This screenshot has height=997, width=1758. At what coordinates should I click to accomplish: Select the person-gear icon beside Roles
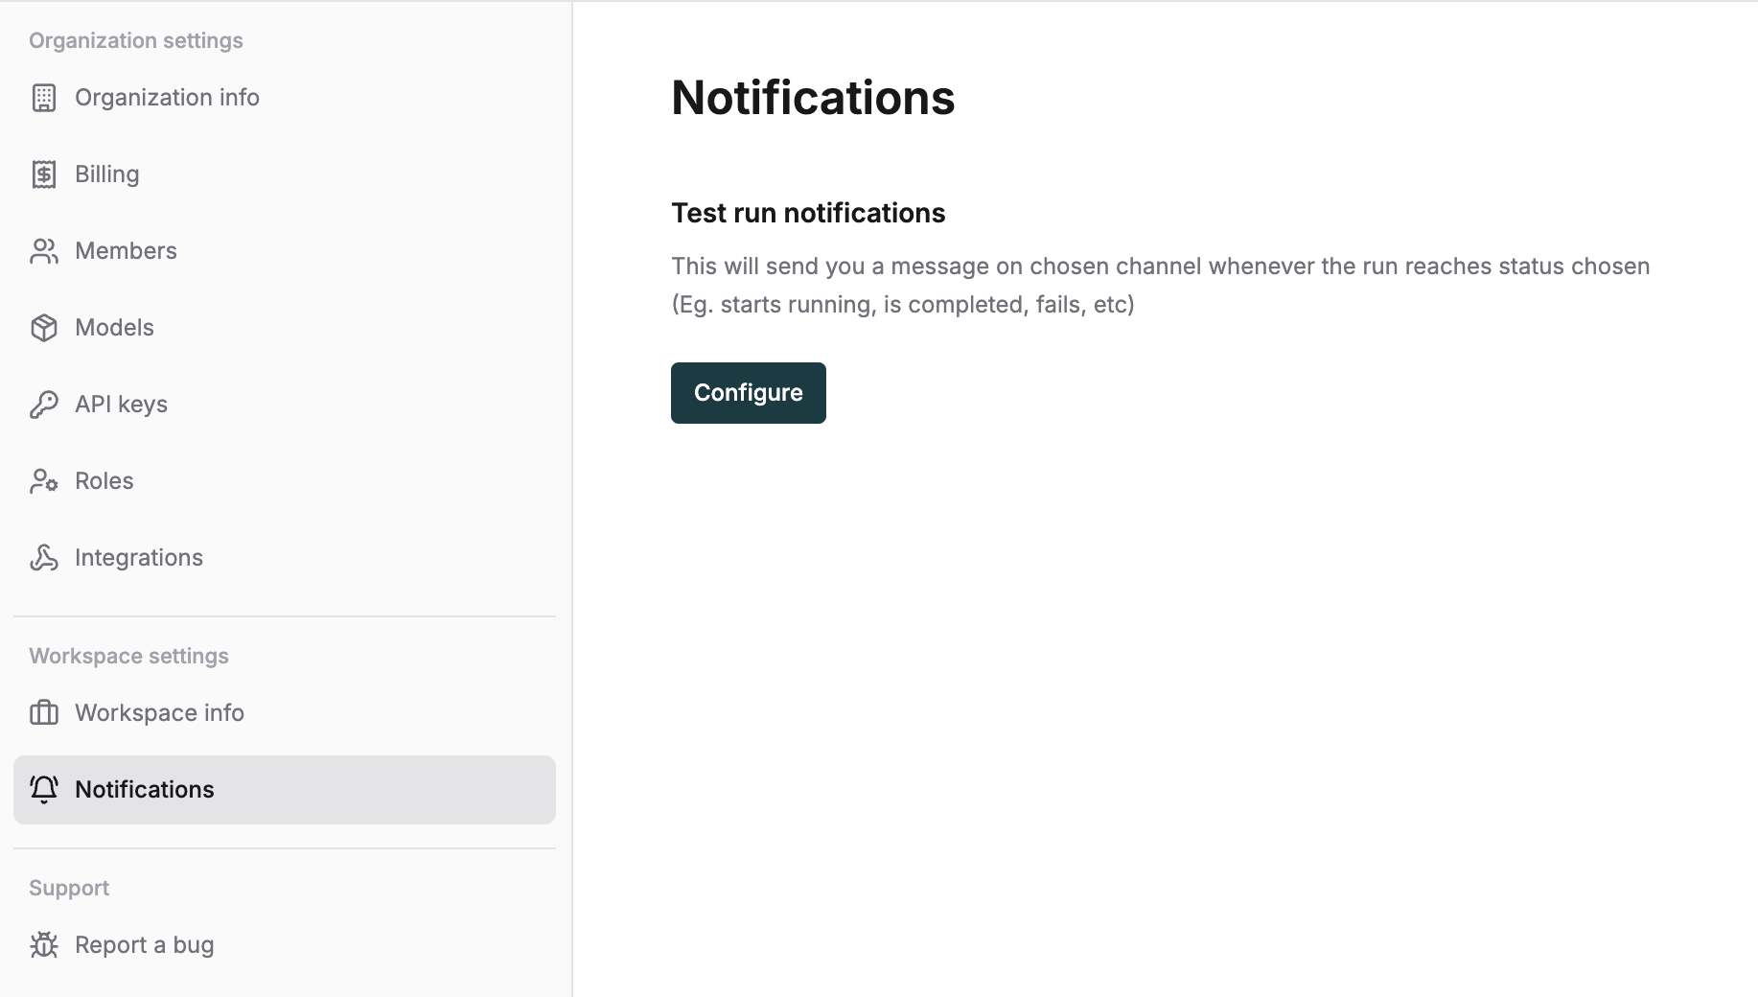tap(44, 480)
